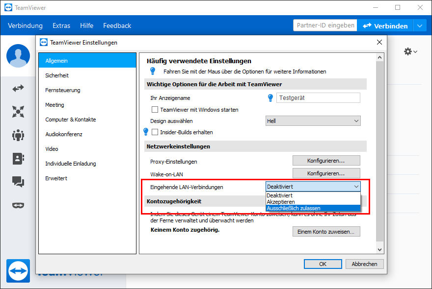
Task: Open the Remote Control arrows sidebar icon
Action: tap(18, 88)
